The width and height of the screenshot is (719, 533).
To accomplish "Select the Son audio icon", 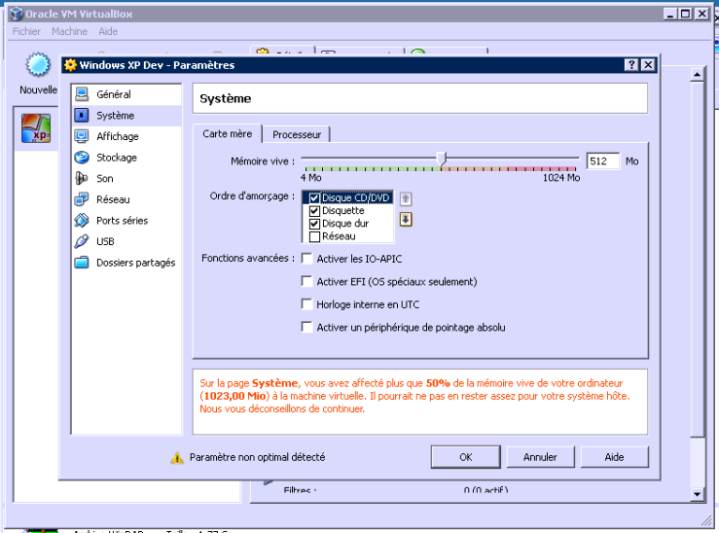I will coord(82,179).
